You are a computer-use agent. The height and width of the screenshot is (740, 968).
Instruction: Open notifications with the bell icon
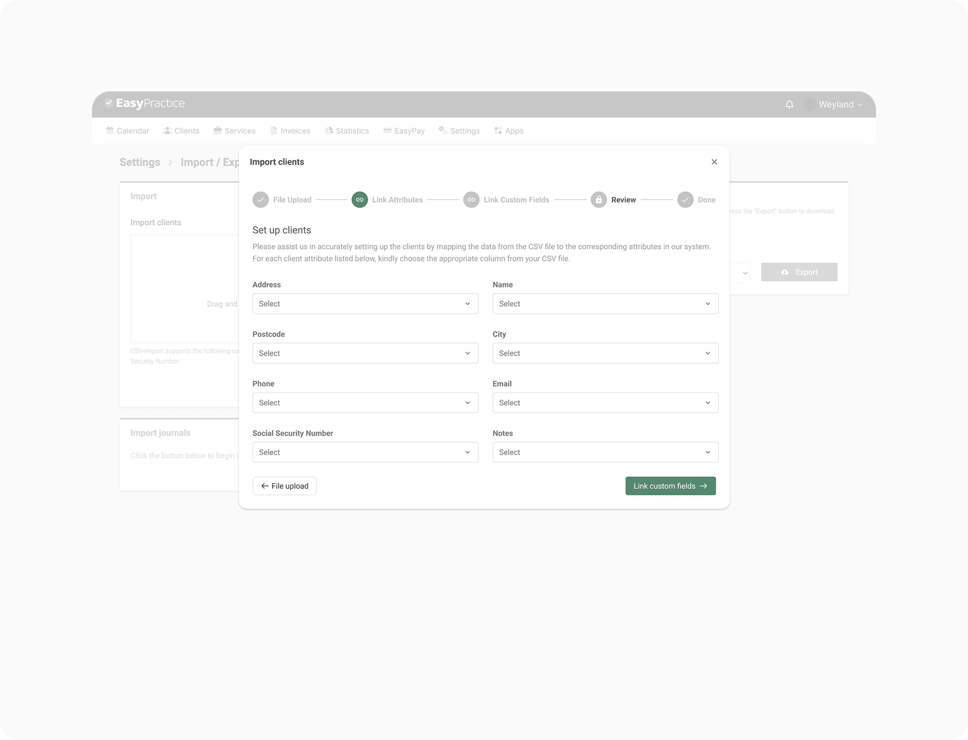point(789,104)
